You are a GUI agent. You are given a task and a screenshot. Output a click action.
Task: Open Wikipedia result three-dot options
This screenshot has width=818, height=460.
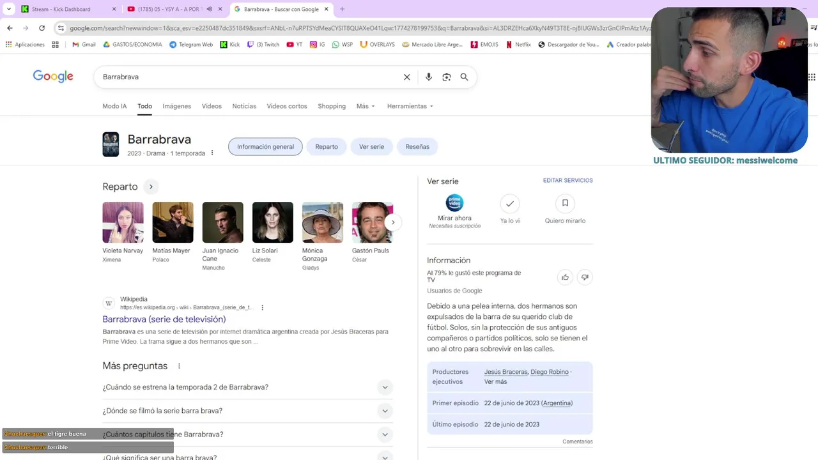click(262, 307)
